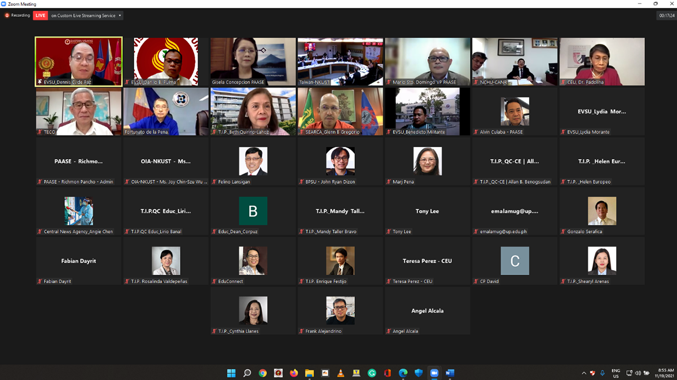Click the taskbar Search magnifier icon
This screenshot has width=677, height=380.
247,373
